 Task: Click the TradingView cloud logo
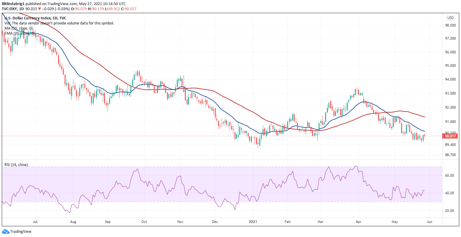[x=6, y=231]
